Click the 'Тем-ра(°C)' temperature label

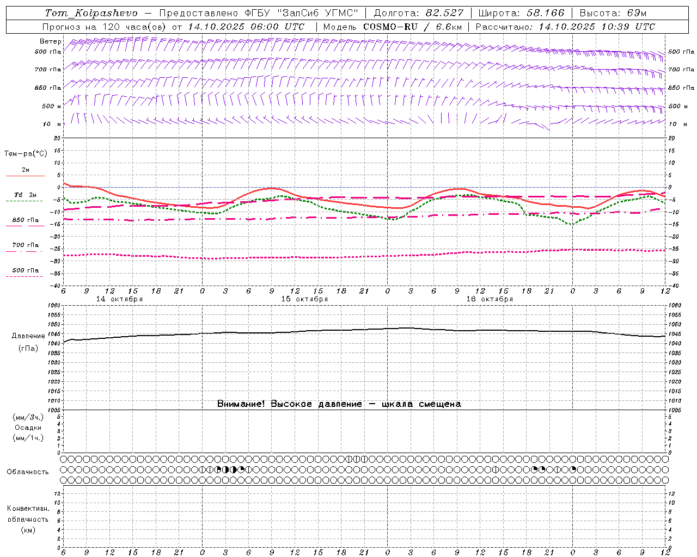[x=26, y=154]
